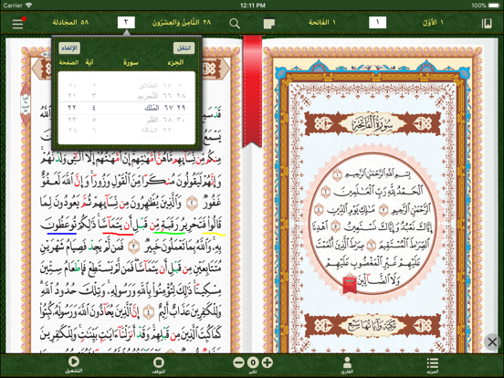Click the الإلغاء (Cancel) button in popup
The width and height of the screenshot is (504, 378).
pyautogui.click(x=69, y=48)
